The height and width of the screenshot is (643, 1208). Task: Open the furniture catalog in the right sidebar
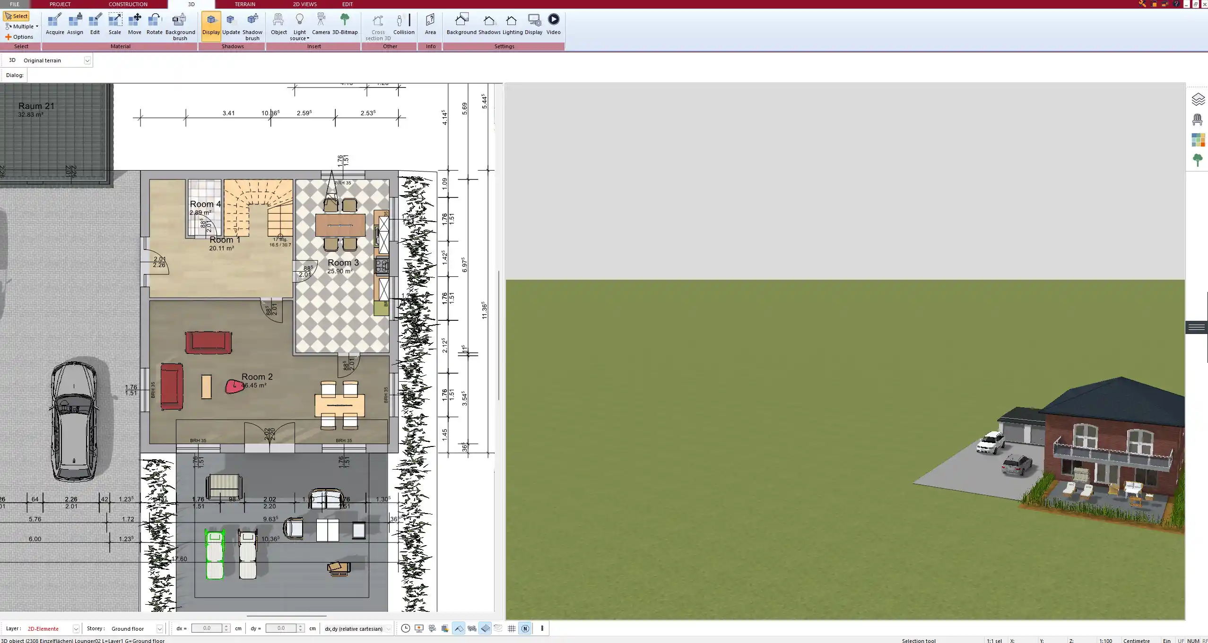[1198, 119]
